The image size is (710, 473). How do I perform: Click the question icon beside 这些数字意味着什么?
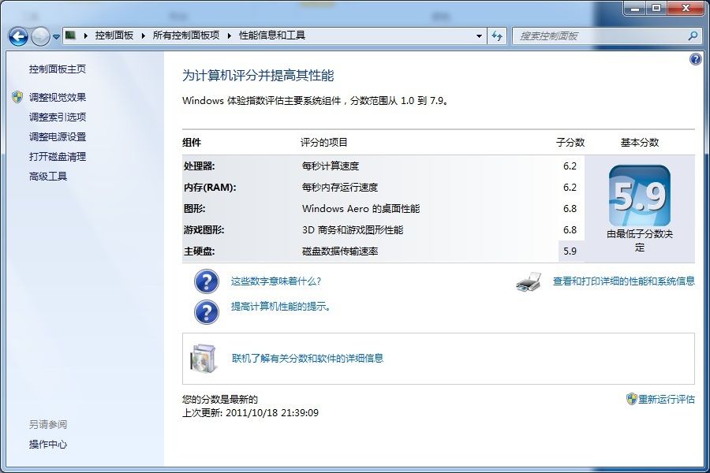(207, 281)
